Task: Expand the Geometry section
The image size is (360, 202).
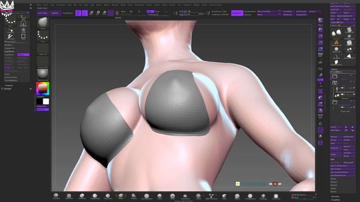Action: [x=335, y=196]
